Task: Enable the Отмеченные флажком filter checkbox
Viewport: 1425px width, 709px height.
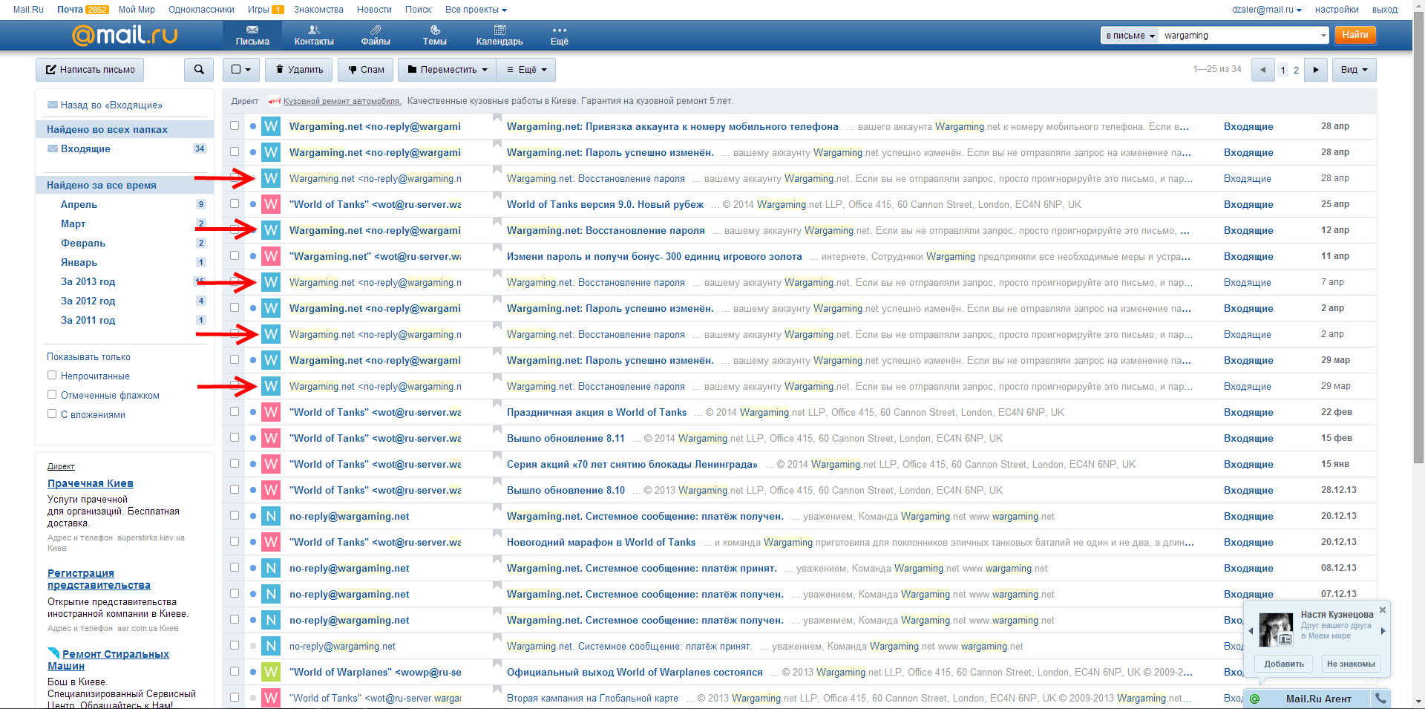Action: click(x=52, y=395)
